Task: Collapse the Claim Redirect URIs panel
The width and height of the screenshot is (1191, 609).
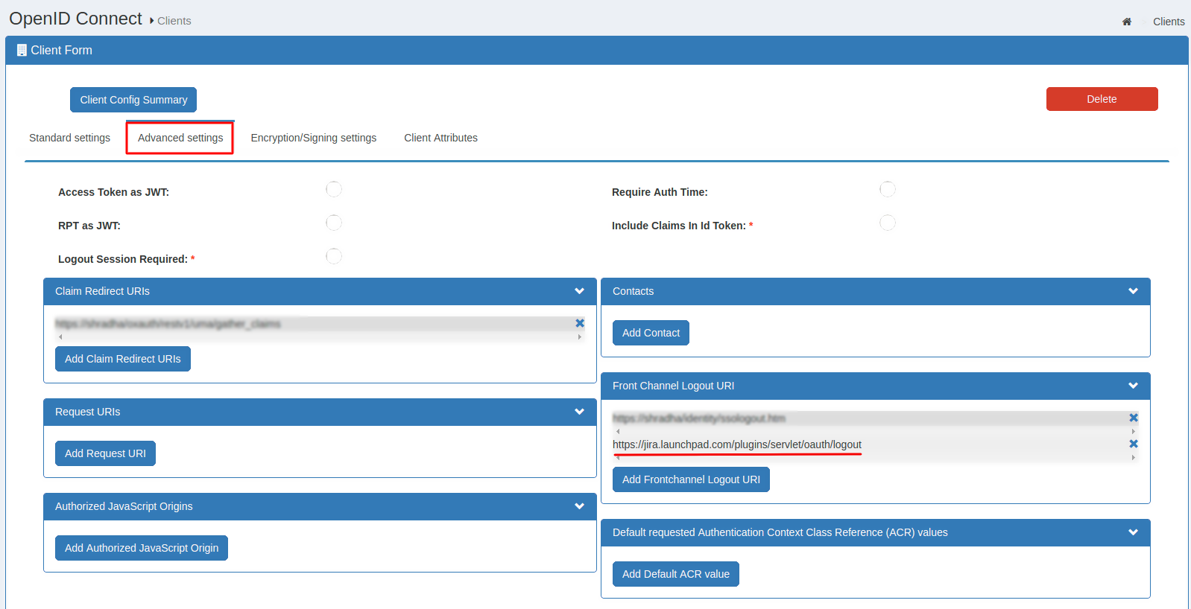Action: coord(579,291)
